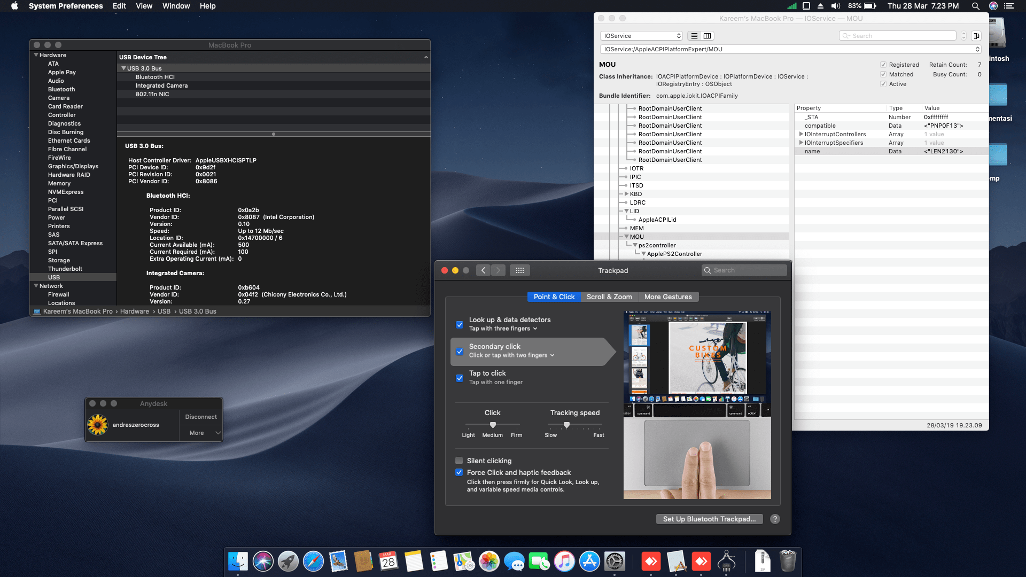Click Disconnect in Anydesk window
The width and height of the screenshot is (1026, 577).
click(x=200, y=417)
